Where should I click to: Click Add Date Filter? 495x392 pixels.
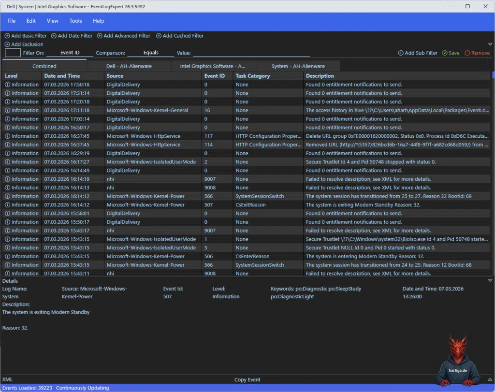pos(72,35)
